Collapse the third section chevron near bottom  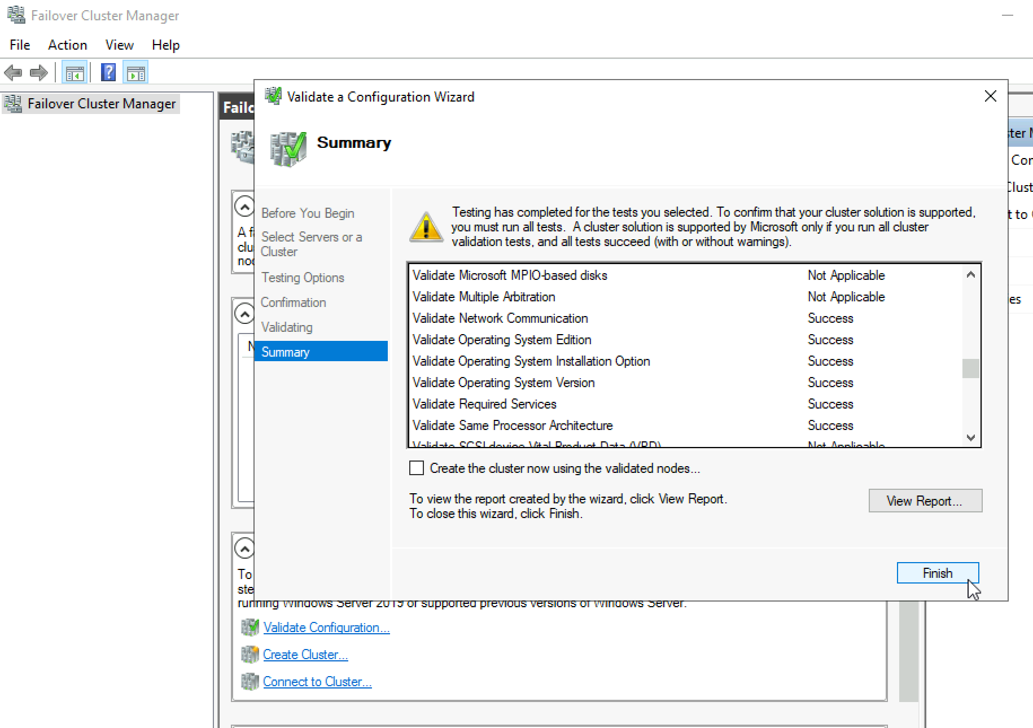244,549
